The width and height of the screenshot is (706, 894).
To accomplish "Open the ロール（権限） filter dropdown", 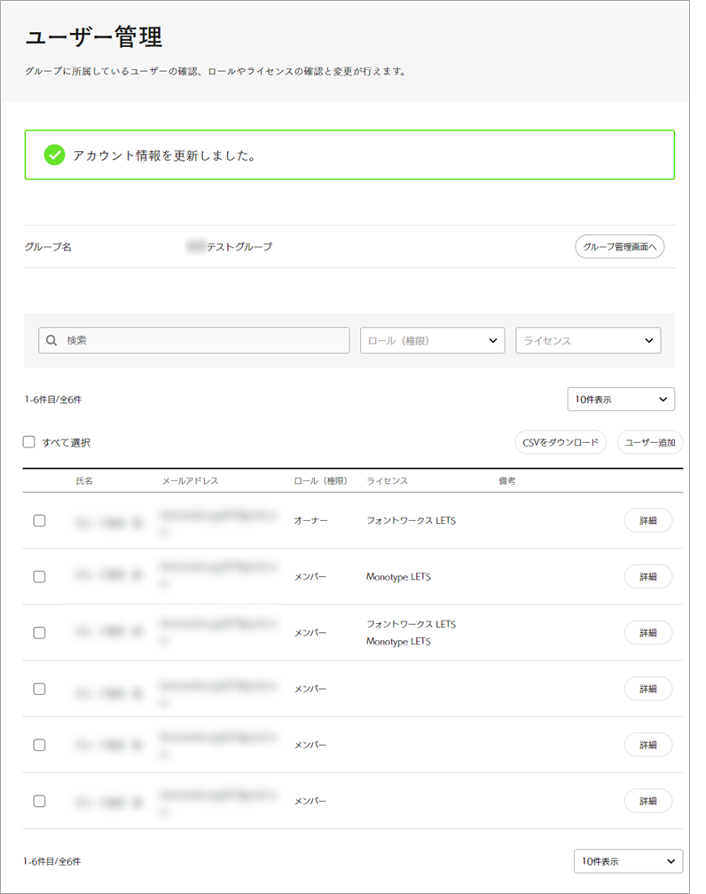I will pos(432,340).
